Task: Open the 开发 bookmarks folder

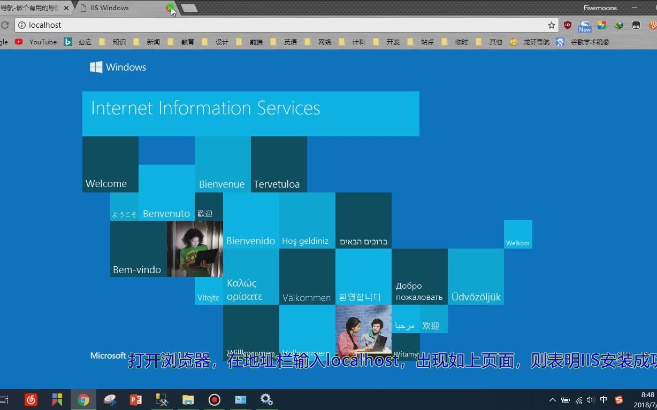Action: (393, 42)
